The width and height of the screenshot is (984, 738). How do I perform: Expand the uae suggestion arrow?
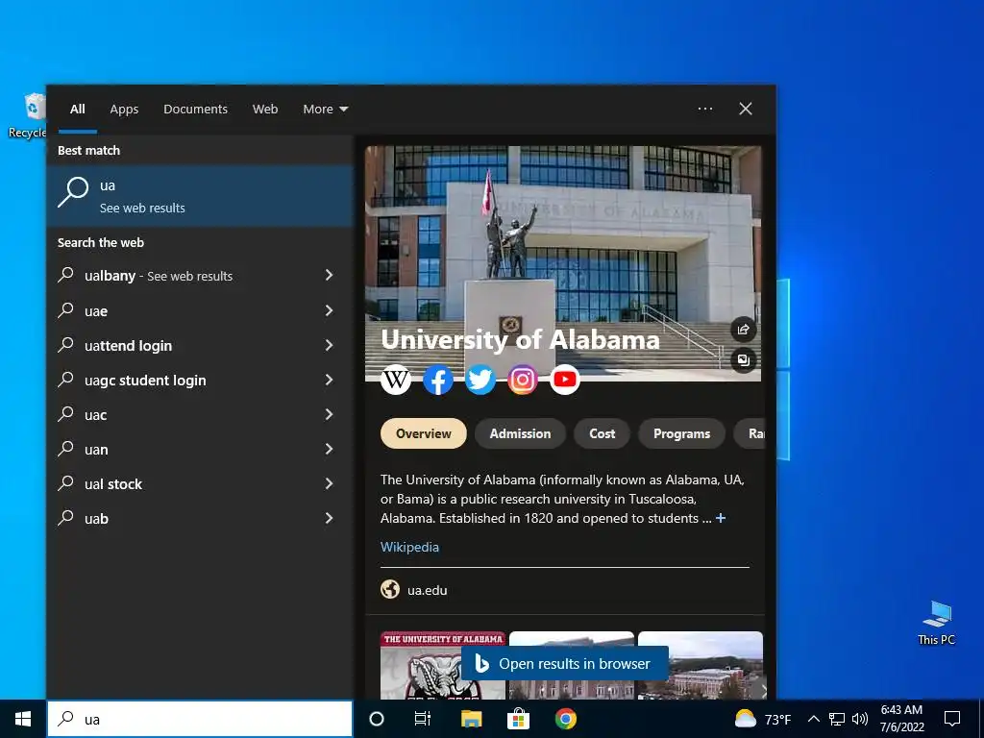pos(329,310)
